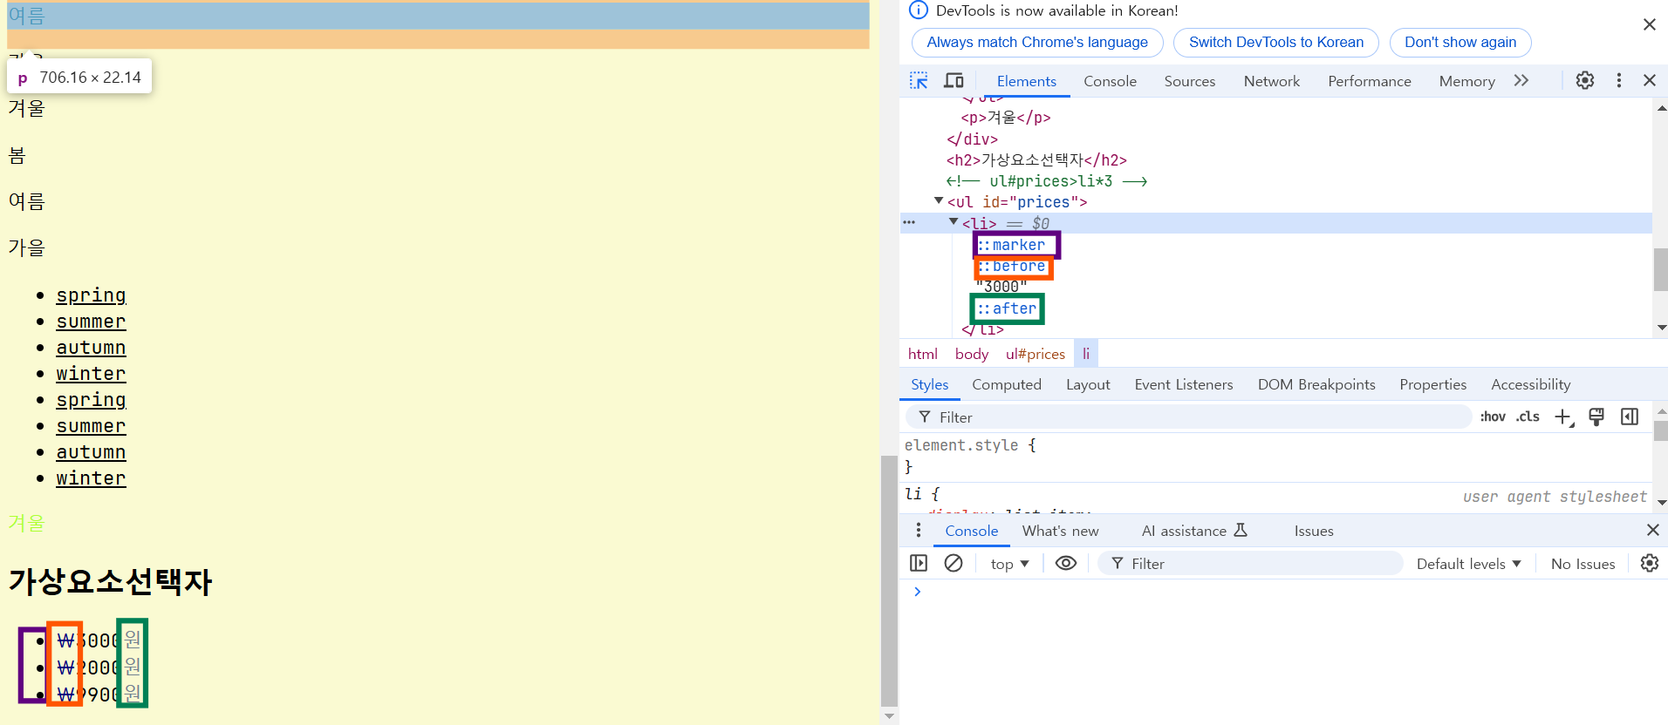1668x725 pixels.
Task: Clear the console with the ban icon
Action: pos(954,564)
